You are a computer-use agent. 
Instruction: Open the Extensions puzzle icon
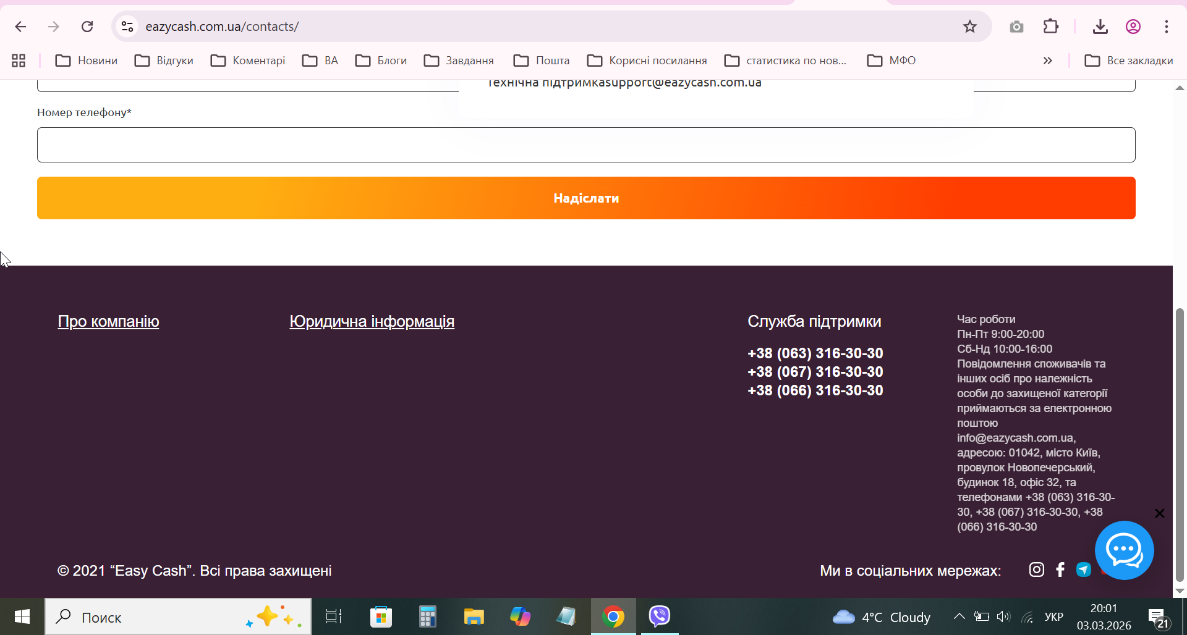(x=1050, y=27)
